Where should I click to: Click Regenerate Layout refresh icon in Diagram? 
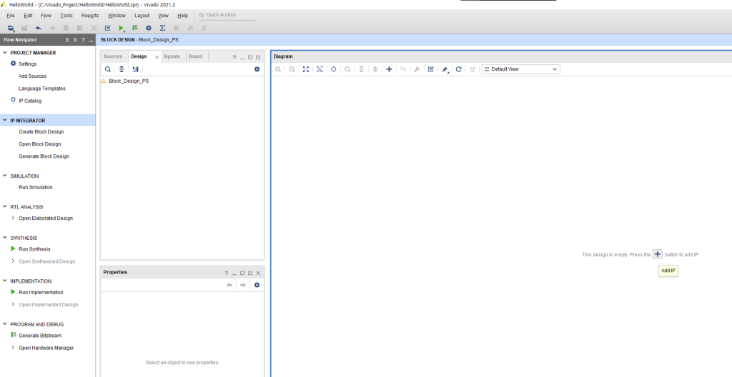pyautogui.click(x=458, y=69)
